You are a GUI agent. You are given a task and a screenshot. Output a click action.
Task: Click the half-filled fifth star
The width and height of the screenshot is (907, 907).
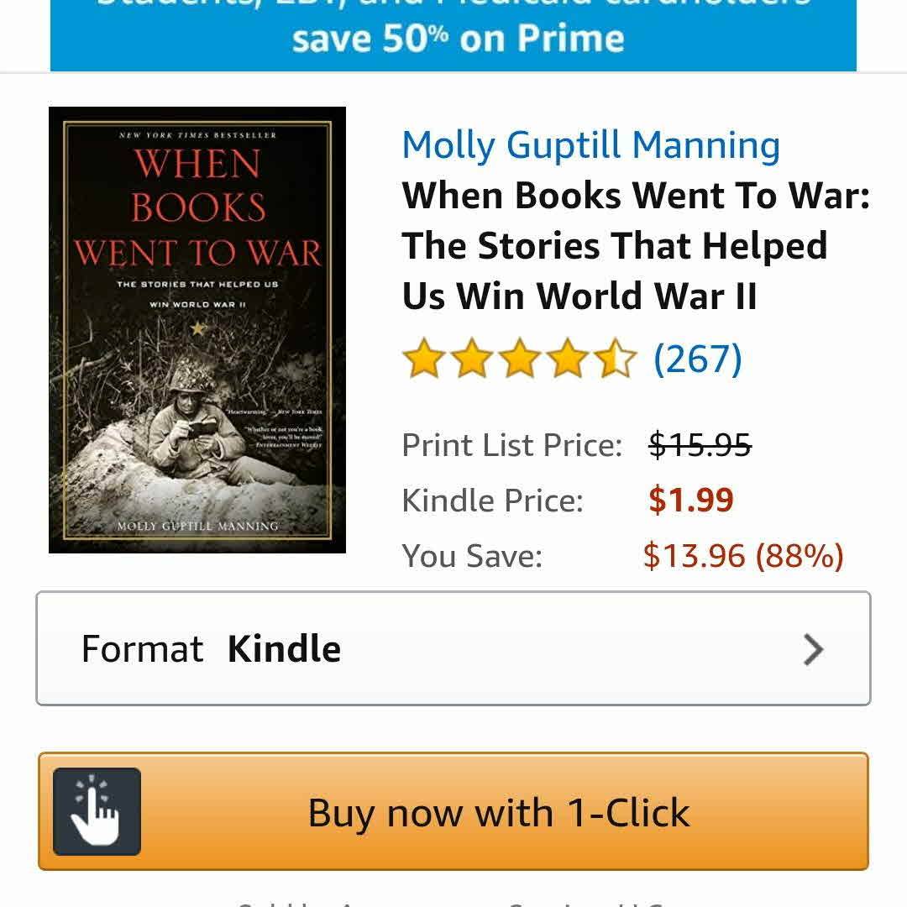[616, 358]
